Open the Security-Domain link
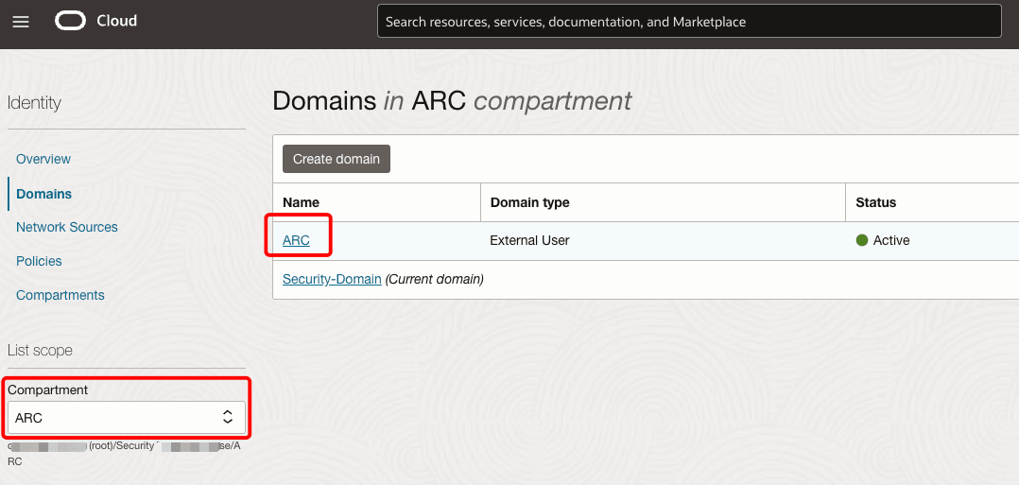 (x=332, y=280)
